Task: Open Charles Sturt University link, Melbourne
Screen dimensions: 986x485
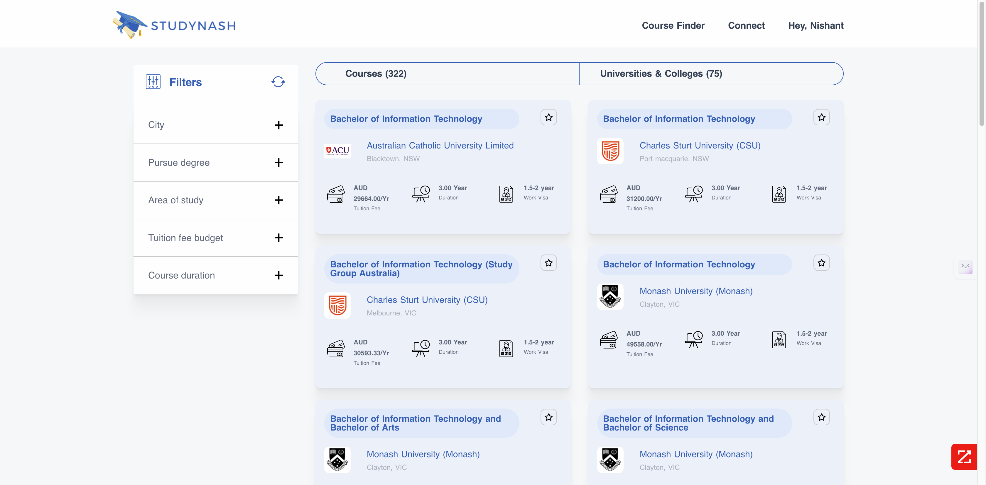Action: (427, 300)
